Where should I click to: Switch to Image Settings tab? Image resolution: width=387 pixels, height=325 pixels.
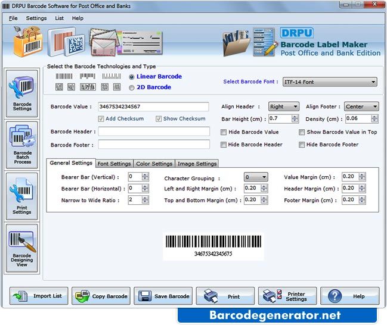(x=197, y=164)
